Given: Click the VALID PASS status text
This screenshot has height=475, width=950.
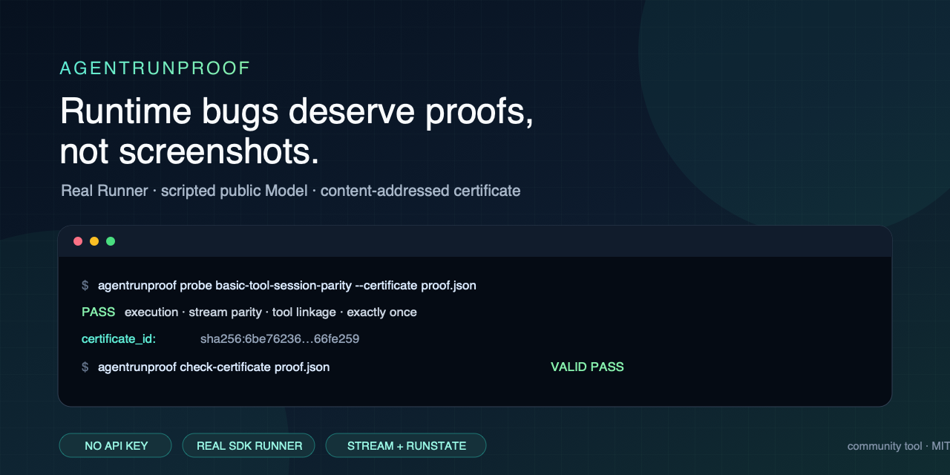Looking at the screenshot, I should tap(587, 367).
